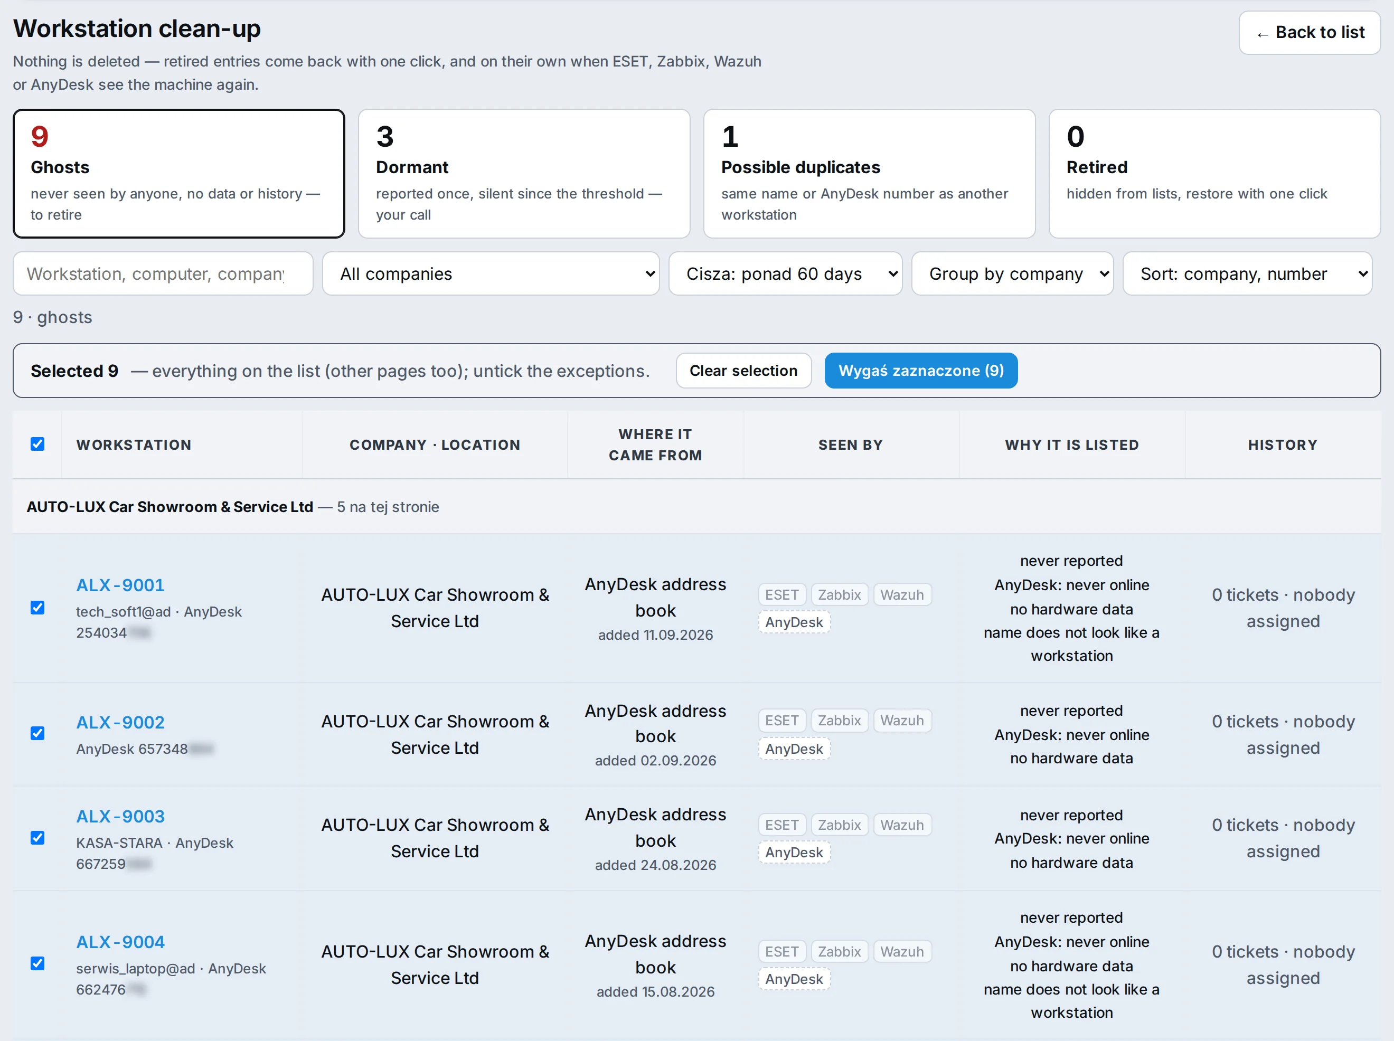
Task: Click the 'added 24.08.2026' date text
Action: (x=655, y=865)
